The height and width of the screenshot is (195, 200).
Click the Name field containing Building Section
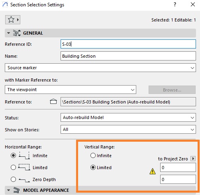(128, 56)
